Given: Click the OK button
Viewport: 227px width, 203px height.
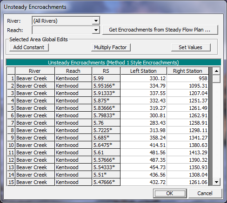Looking at the screenshot, I should click(170, 193).
